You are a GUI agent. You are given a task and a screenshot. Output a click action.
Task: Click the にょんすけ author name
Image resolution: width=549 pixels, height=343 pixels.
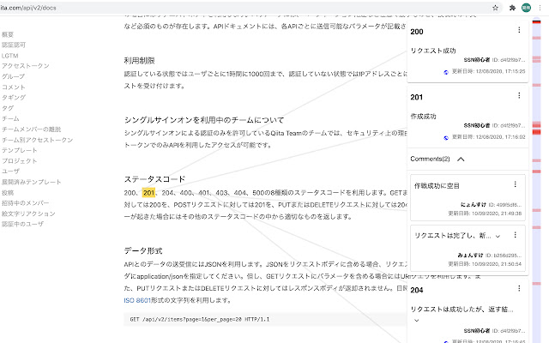pyautogui.click(x=474, y=204)
